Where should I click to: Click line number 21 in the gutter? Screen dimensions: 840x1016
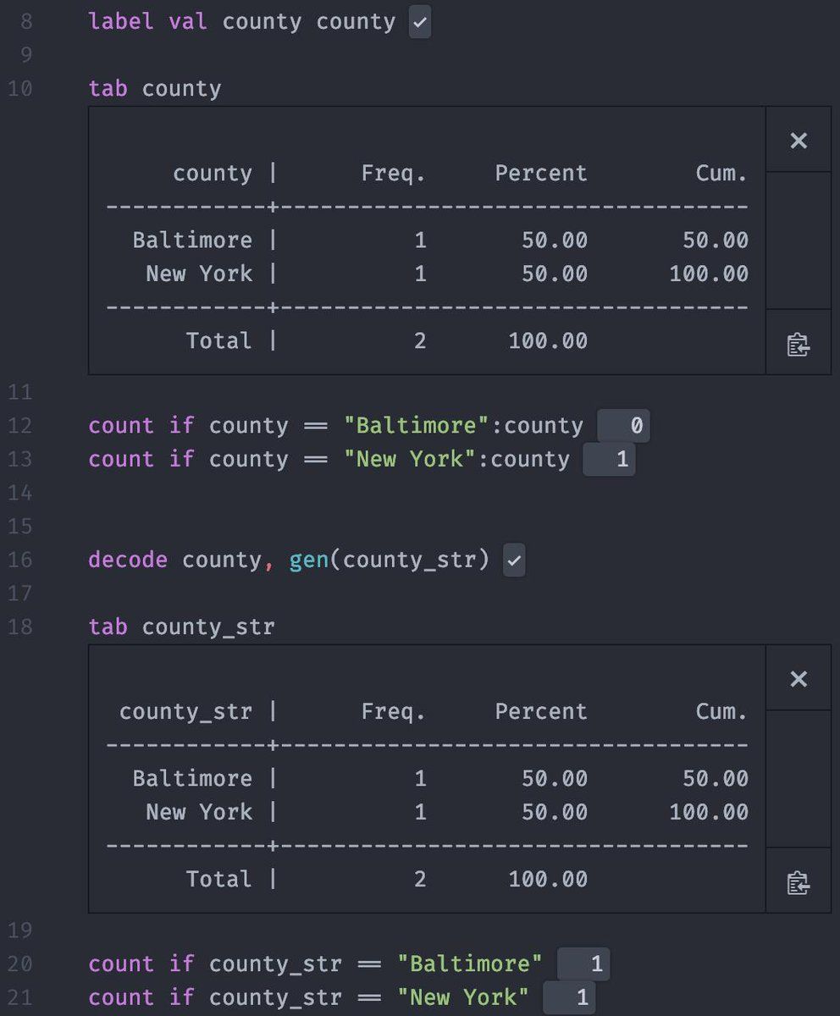click(x=20, y=998)
